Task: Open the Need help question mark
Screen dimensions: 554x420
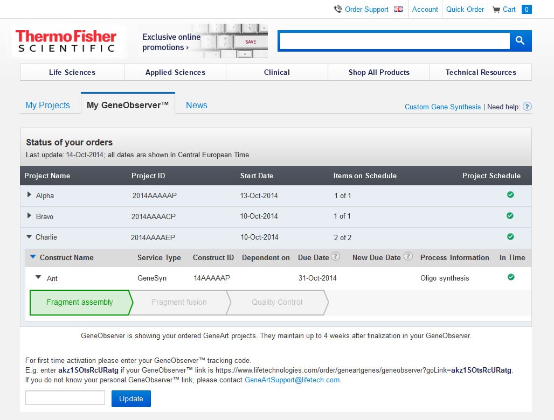Action: tap(527, 107)
